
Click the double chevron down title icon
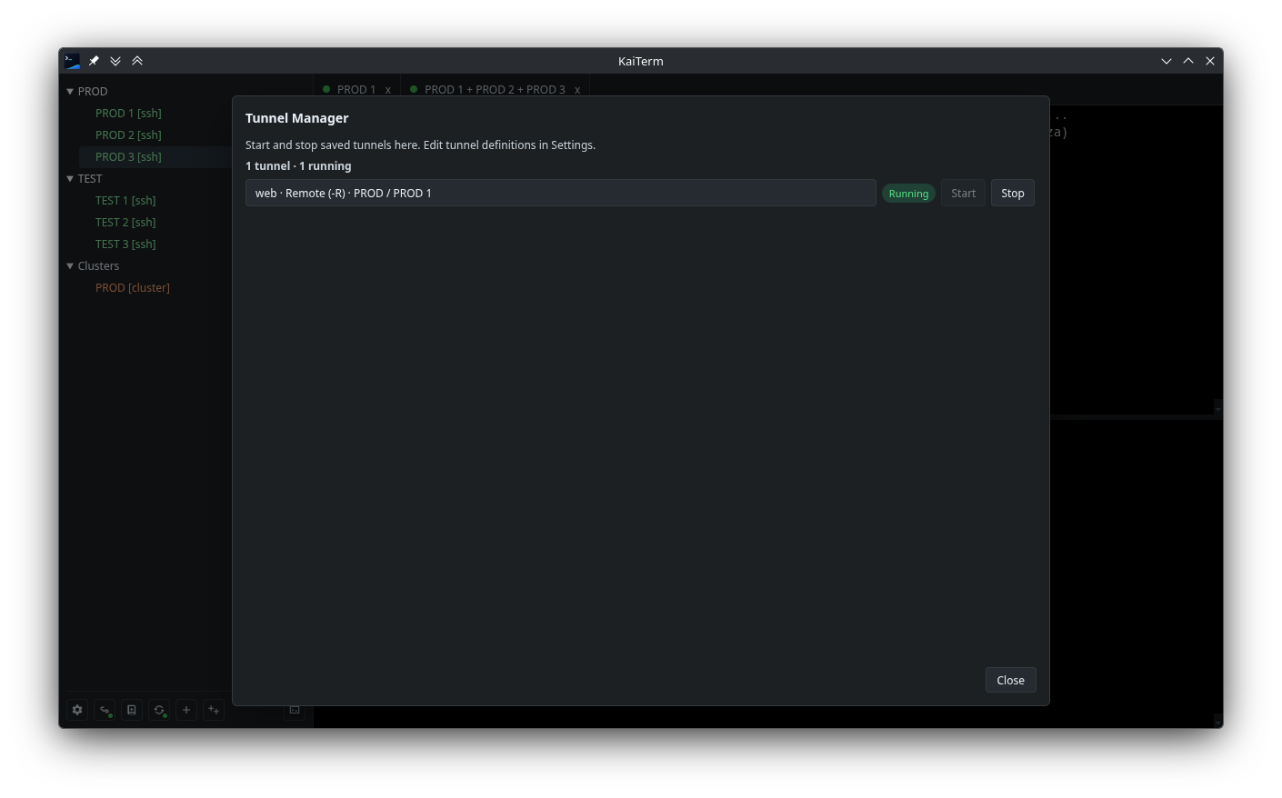coord(115,61)
